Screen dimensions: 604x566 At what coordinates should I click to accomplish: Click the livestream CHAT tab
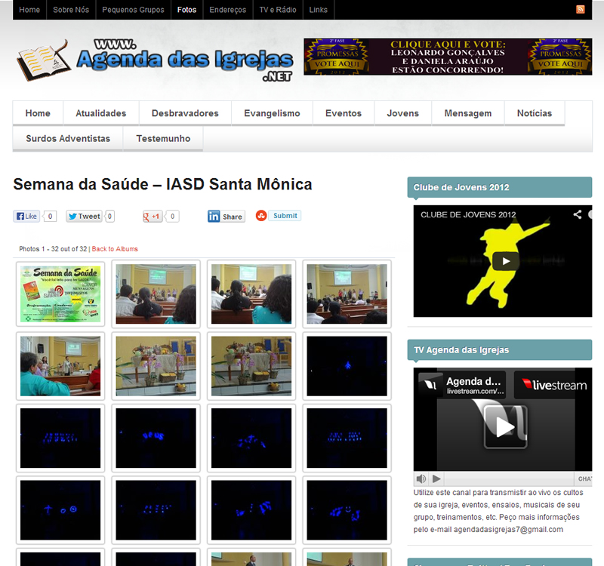click(x=583, y=478)
